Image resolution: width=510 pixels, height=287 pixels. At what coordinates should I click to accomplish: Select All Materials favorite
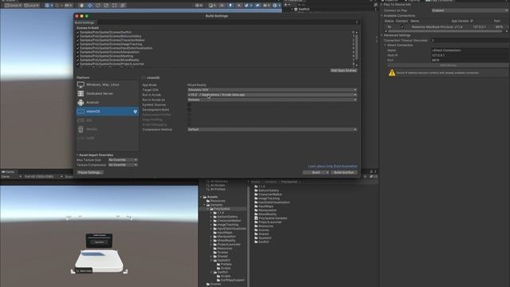click(217, 181)
